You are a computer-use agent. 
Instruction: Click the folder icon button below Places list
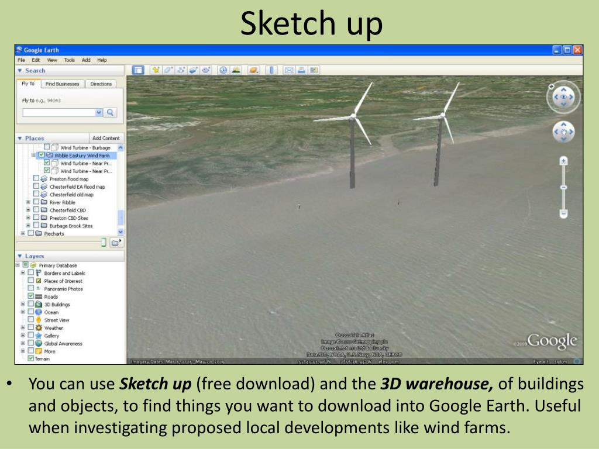click(x=116, y=243)
